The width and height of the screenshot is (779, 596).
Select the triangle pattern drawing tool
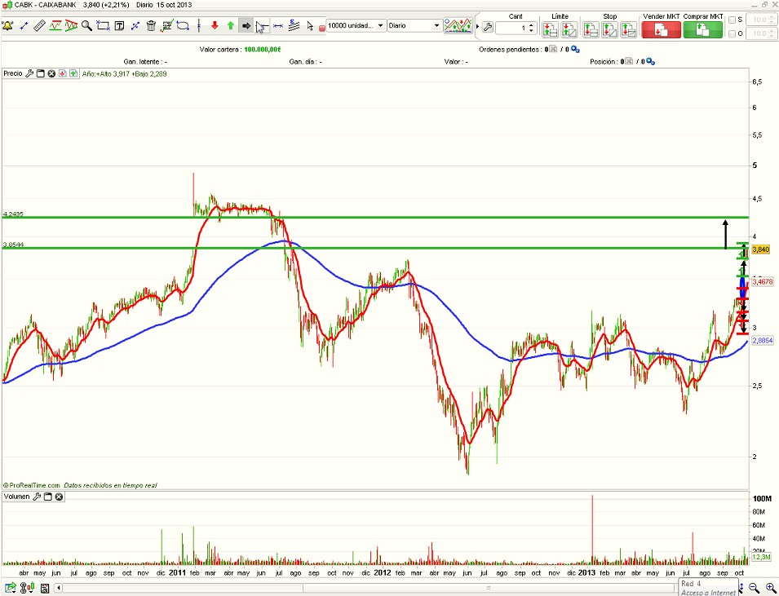(x=71, y=26)
